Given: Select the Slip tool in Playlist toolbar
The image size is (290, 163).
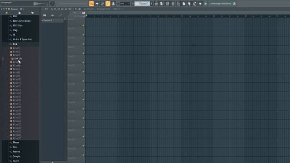Looking at the screenshot, I should [66, 9].
